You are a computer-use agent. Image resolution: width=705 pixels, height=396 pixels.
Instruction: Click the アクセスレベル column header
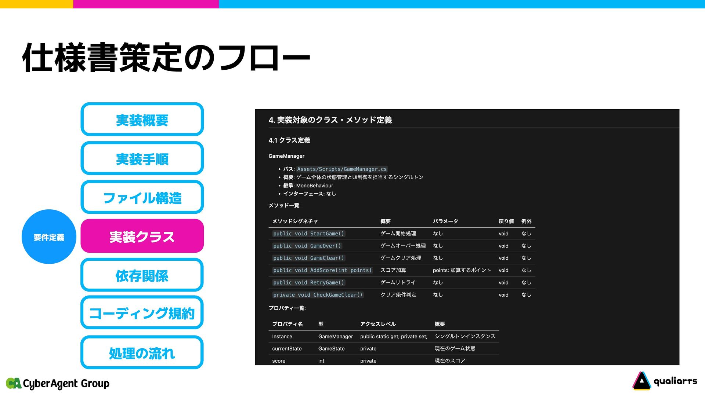(x=378, y=324)
